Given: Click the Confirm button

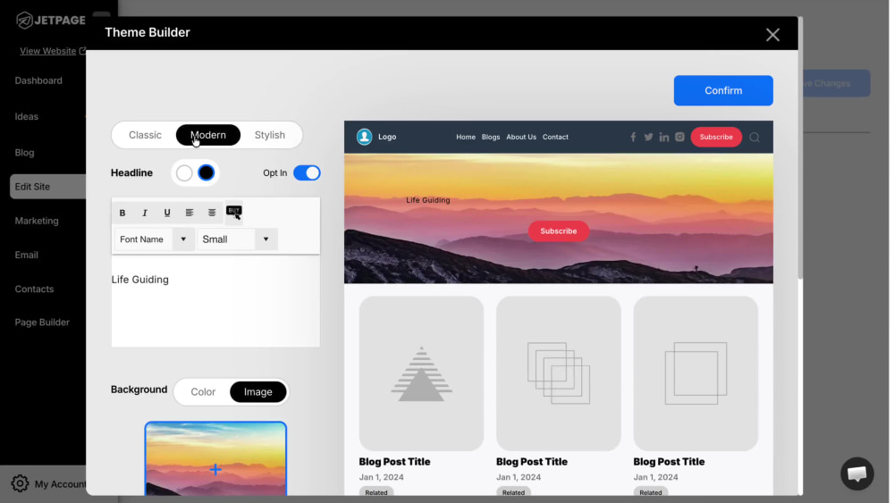Looking at the screenshot, I should (x=723, y=90).
